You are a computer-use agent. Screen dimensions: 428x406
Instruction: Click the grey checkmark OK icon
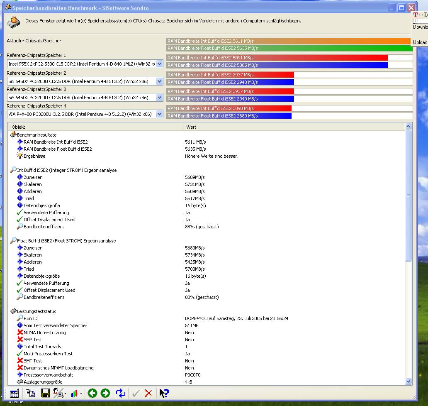(136, 394)
